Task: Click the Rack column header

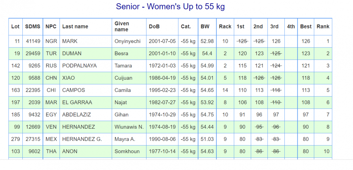Action: (225, 26)
